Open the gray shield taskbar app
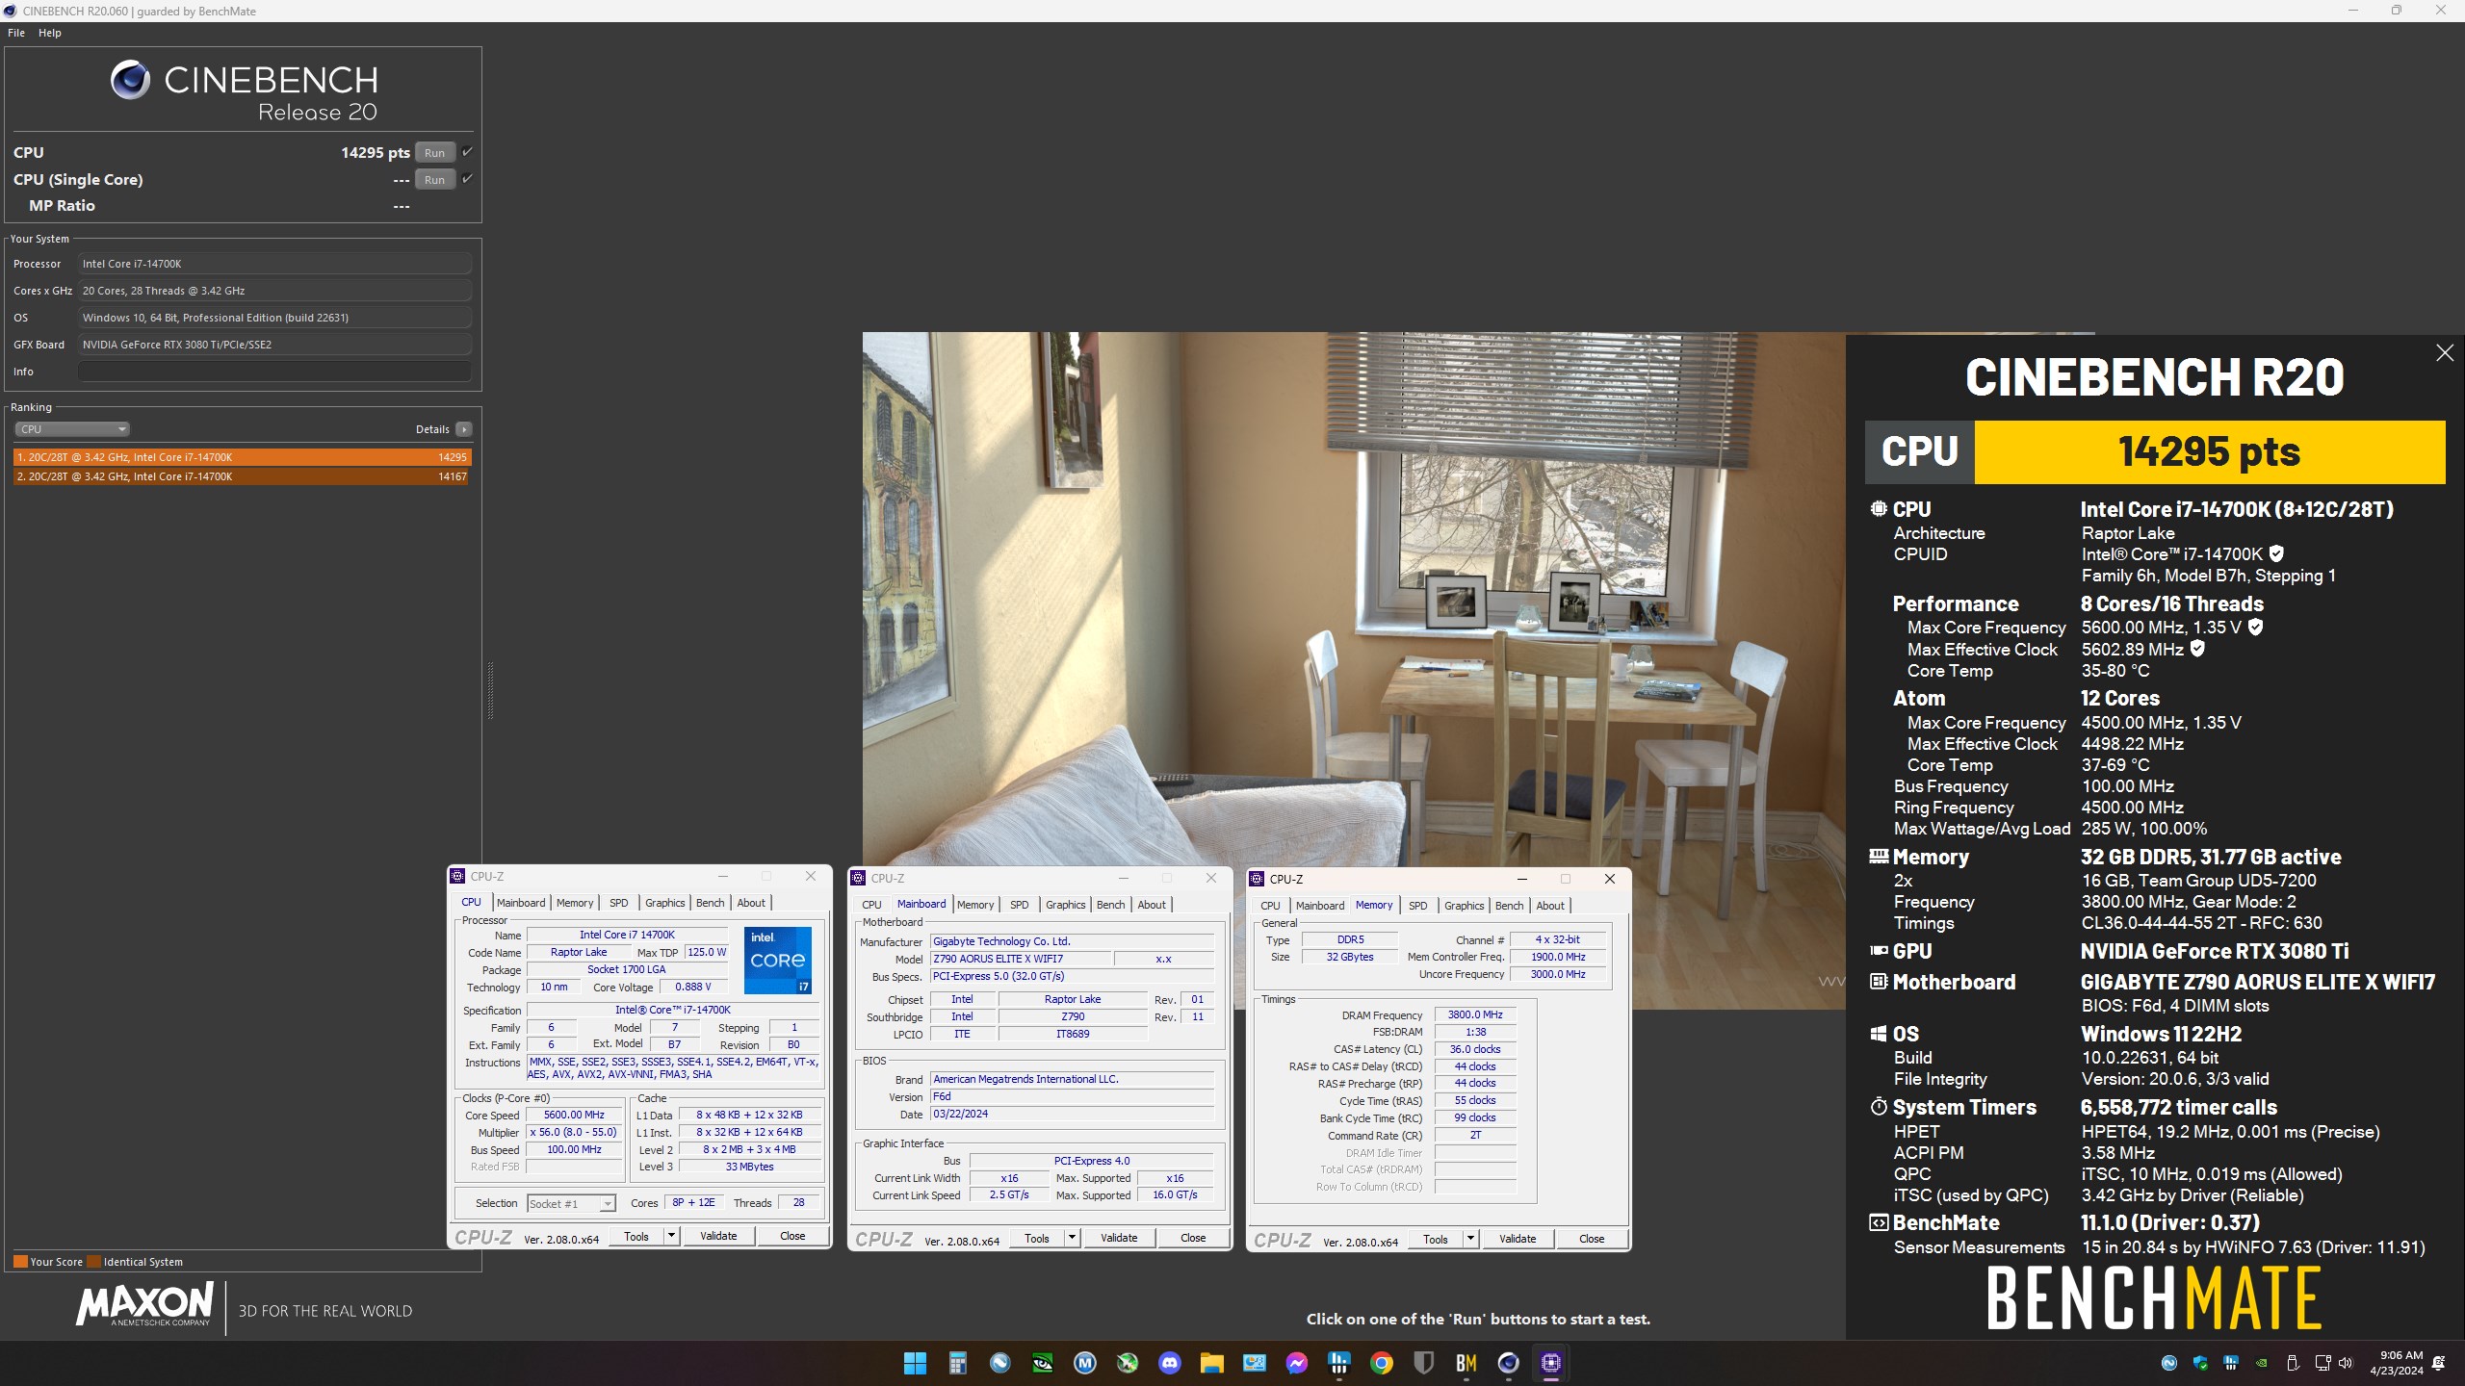 tap(1424, 1363)
